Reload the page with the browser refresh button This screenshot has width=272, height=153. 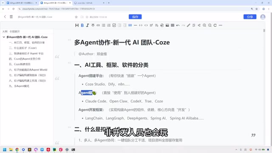click(x=13, y=9)
